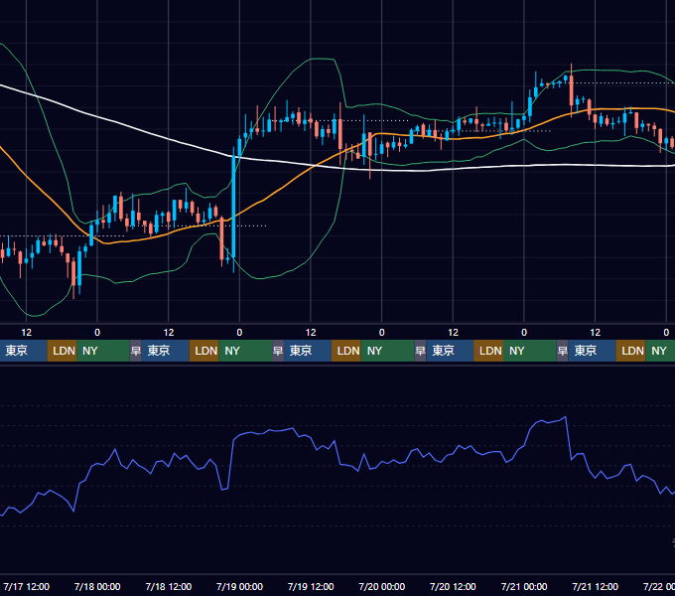The image size is (675, 596).
Task: Click the green upper Bollinger band peak near 7/19 12:00
Action: [x=321, y=59]
